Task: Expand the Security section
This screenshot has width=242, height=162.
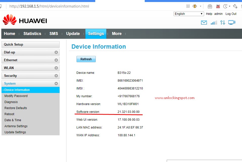Action: coord(30,76)
